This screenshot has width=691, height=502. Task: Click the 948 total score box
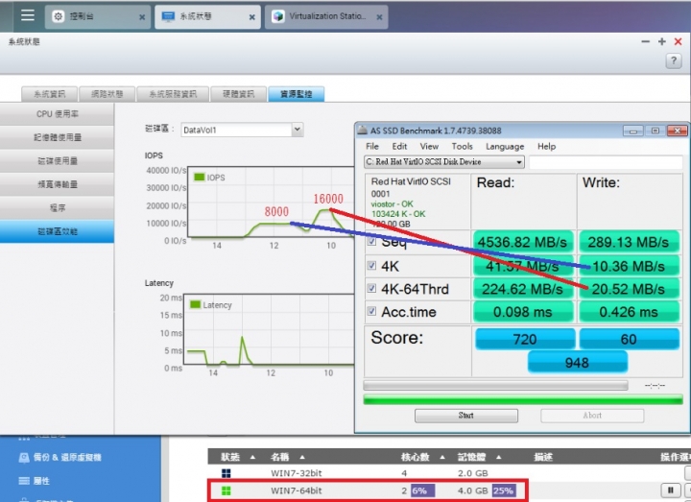577,362
